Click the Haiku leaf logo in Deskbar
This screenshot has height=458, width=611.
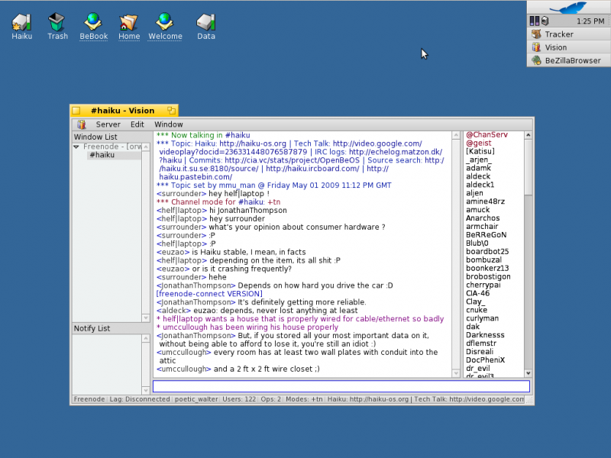pos(568,7)
